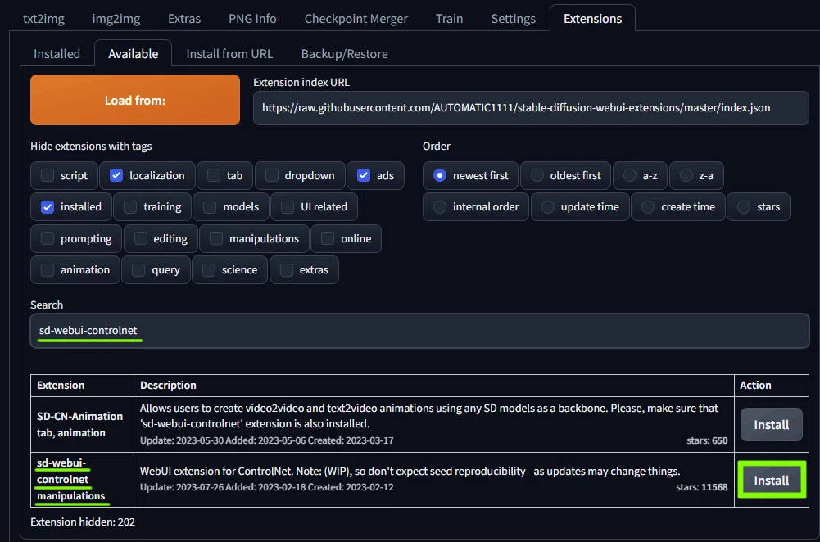Click the Extension index URL field
This screenshot has height=542, width=820.
[531, 108]
